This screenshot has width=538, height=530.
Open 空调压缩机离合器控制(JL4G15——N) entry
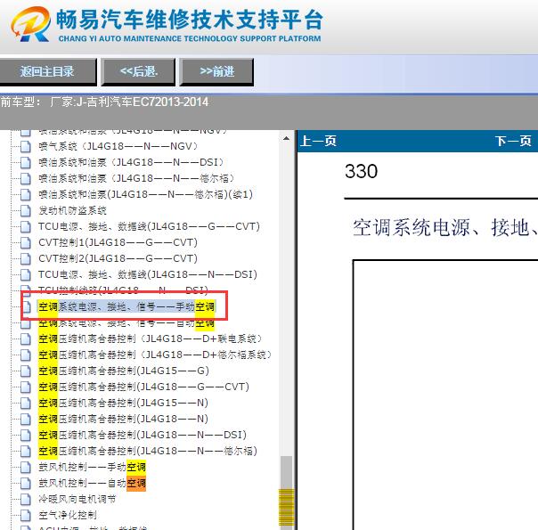coord(123,403)
